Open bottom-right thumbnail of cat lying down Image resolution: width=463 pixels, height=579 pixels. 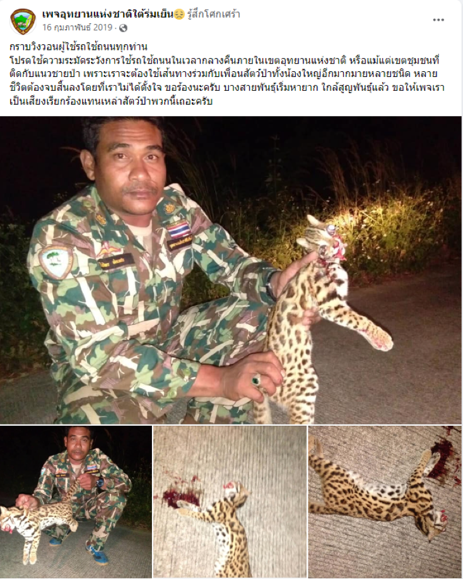(x=385, y=501)
